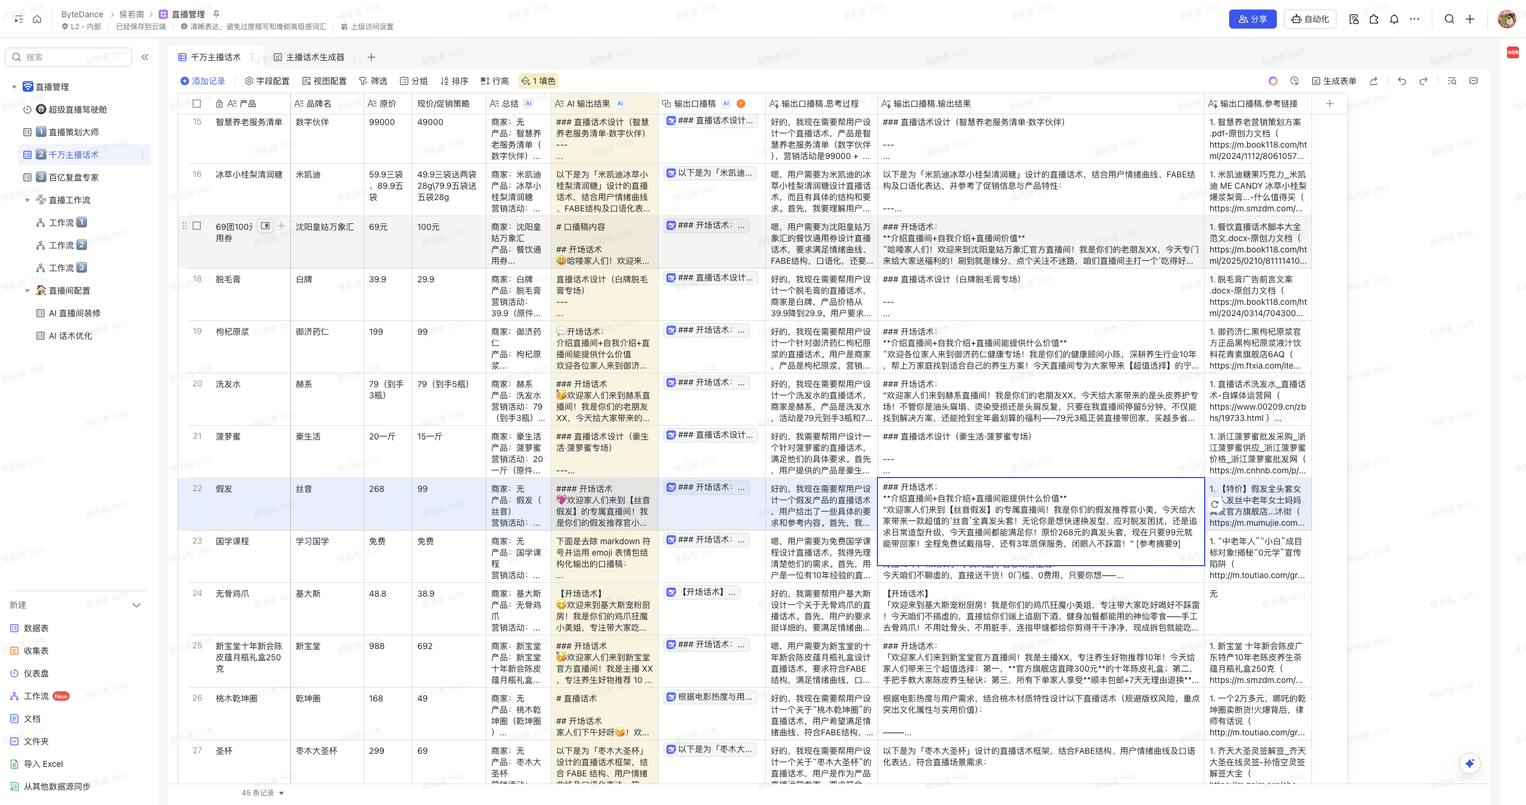
Task: Switch to 主播话术生成器 tab
Action: (x=309, y=57)
